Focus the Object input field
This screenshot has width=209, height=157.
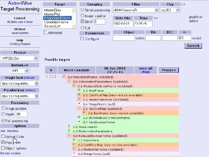pyautogui.click(x=124, y=38)
